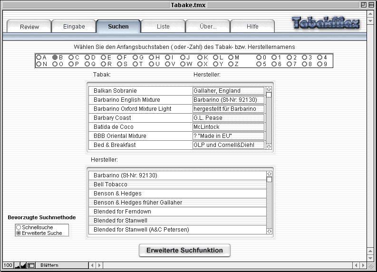
Task: Choose letter G radio button
Action: 135,57
